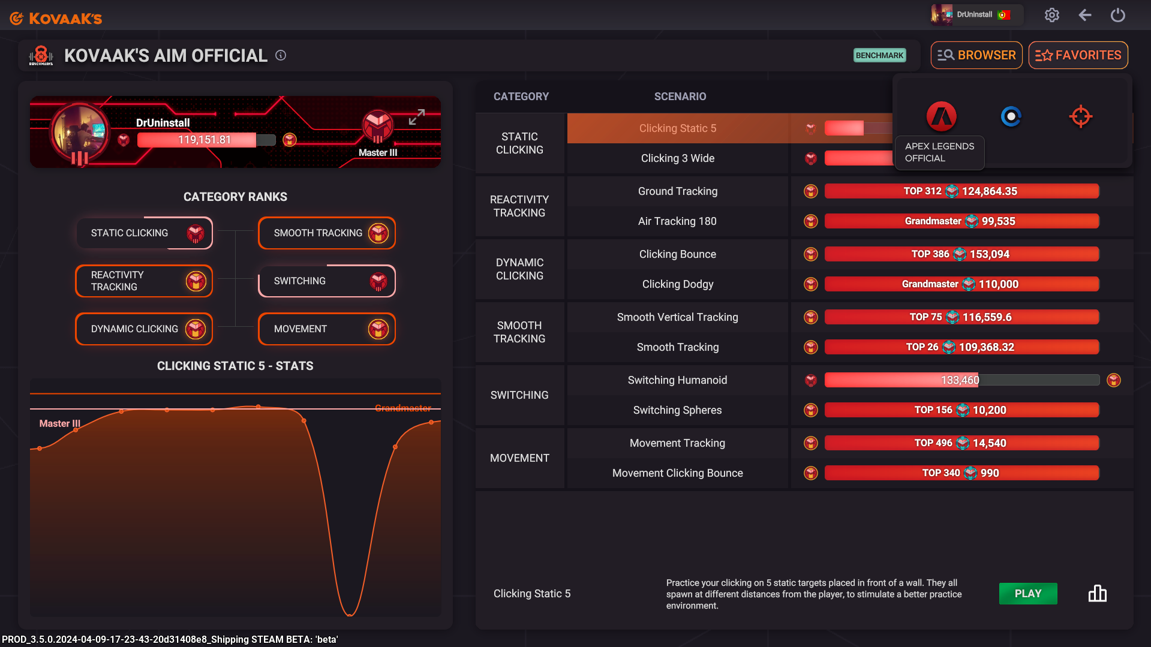The height and width of the screenshot is (647, 1151).
Task: Click rank icon in Ground Tracking row
Action: click(811, 191)
